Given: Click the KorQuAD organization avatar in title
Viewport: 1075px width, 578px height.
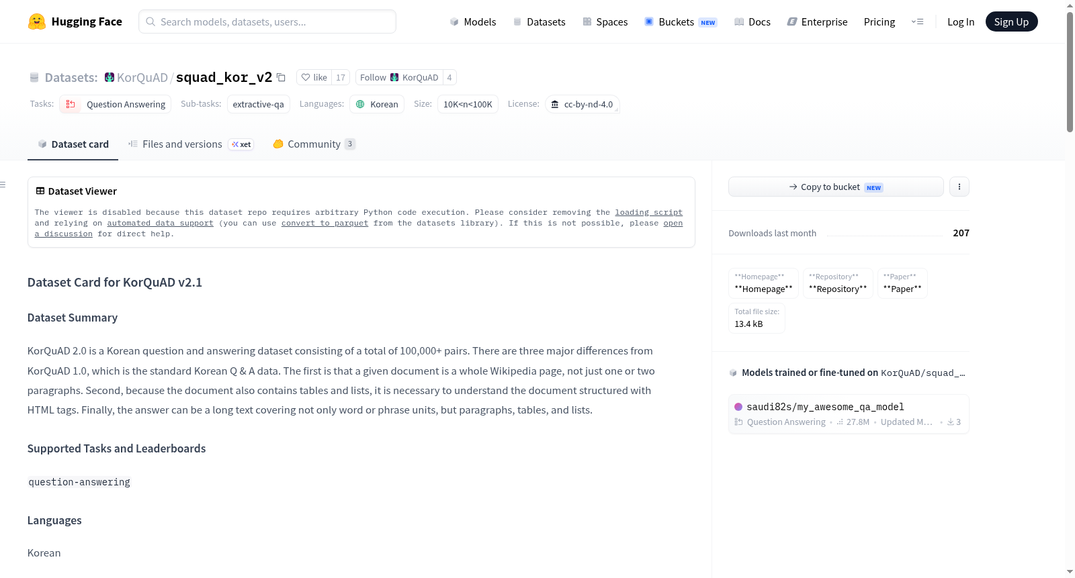Looking at the screenshot, I should [x=110, y=77].
